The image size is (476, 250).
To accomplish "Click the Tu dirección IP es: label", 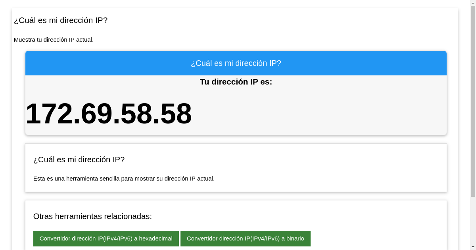I will (x=236, y=82).
